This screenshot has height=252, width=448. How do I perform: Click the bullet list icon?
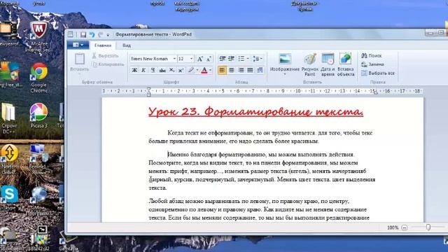(x=241, y=59)
